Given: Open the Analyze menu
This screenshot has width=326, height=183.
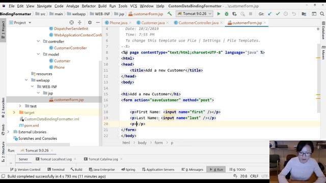Looking at the screenshot, I should tap(72, 6).
